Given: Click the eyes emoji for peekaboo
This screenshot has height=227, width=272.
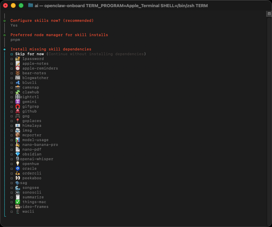Looking at the screenshot, I should [18, 178].
